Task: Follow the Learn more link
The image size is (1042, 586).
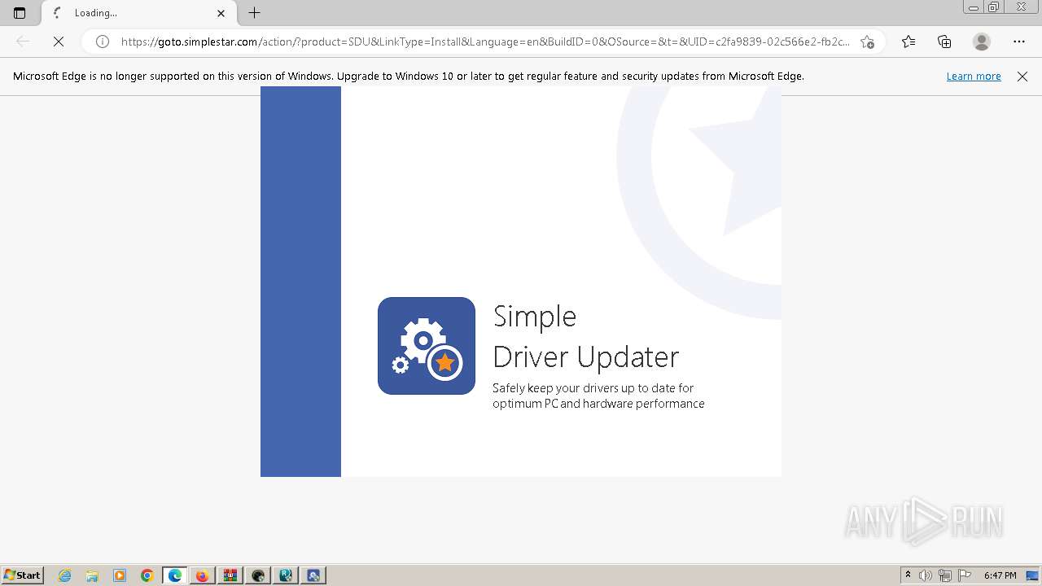Action: 974,76
